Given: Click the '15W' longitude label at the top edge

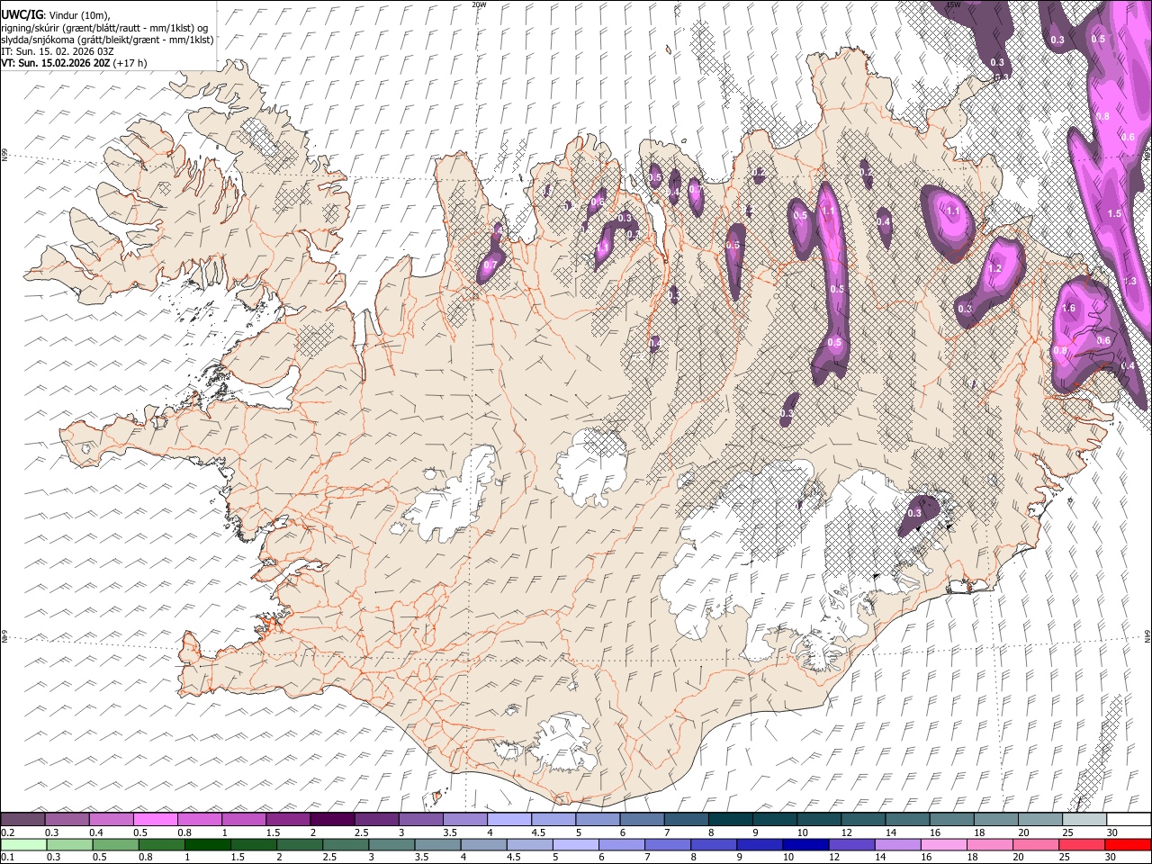Looking at the screenshot, I should [954, 4].
